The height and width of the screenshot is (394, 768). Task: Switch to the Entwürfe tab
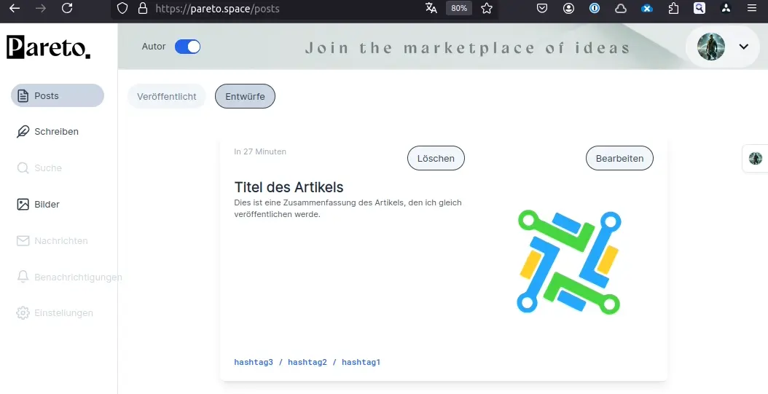[245, 96]
